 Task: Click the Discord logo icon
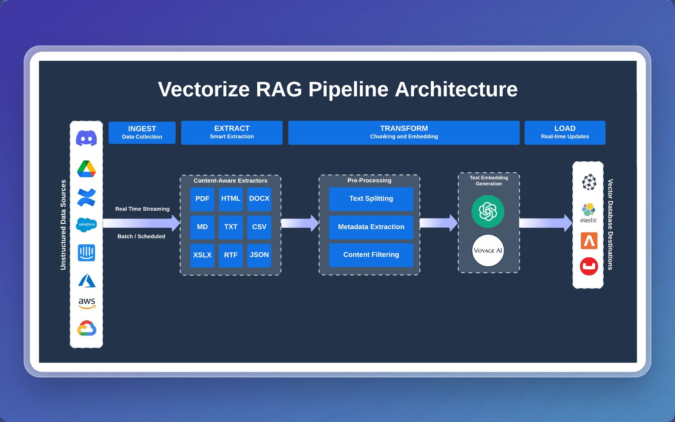point(86,138)
